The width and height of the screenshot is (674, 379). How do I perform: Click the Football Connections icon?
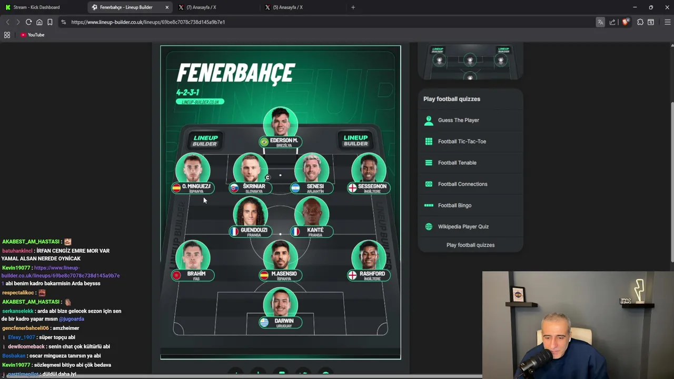click(x=429, y=184)
